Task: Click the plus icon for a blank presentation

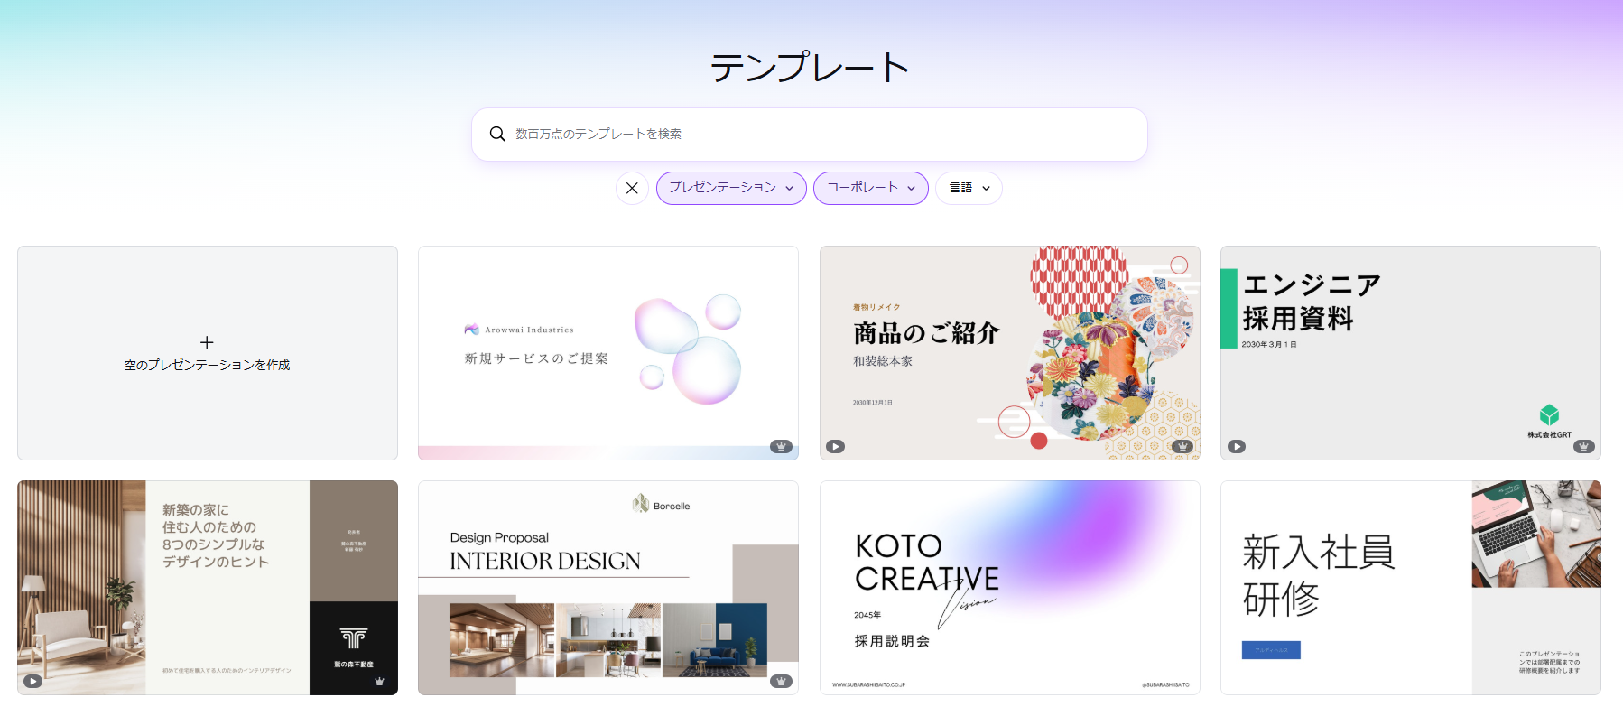Action: [207, 342]
